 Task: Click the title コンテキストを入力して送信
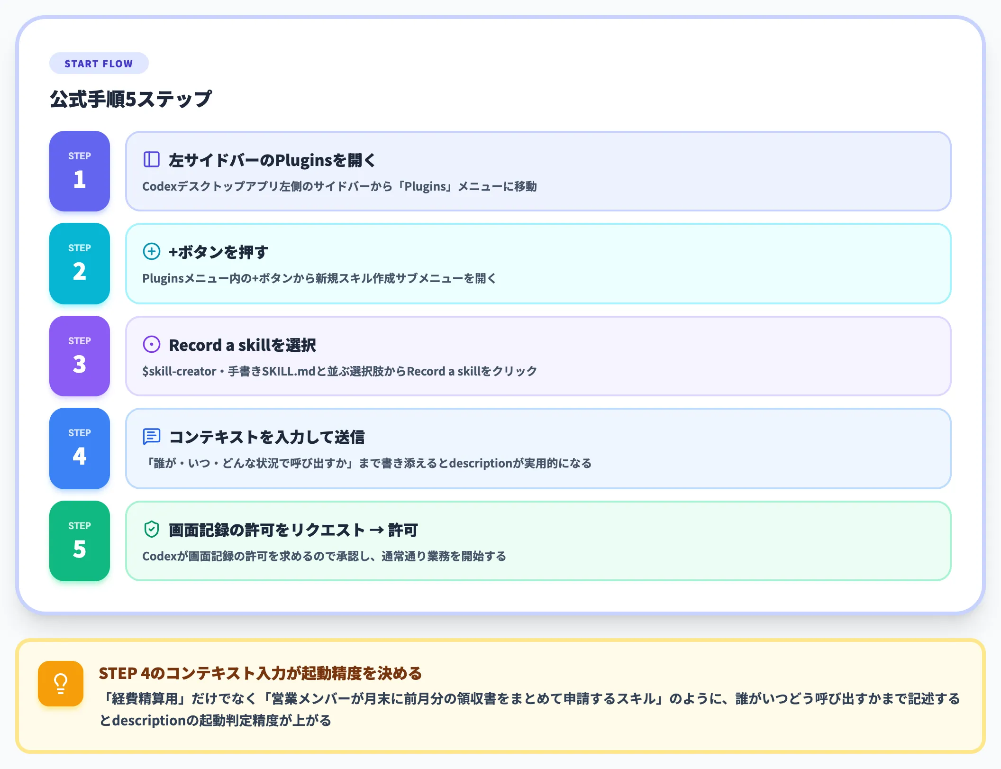point(267,437)
